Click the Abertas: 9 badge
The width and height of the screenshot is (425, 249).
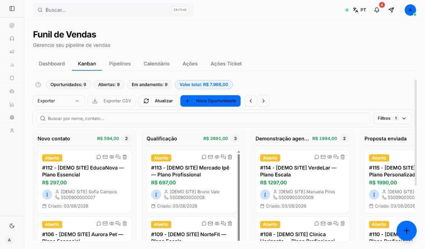109,85
